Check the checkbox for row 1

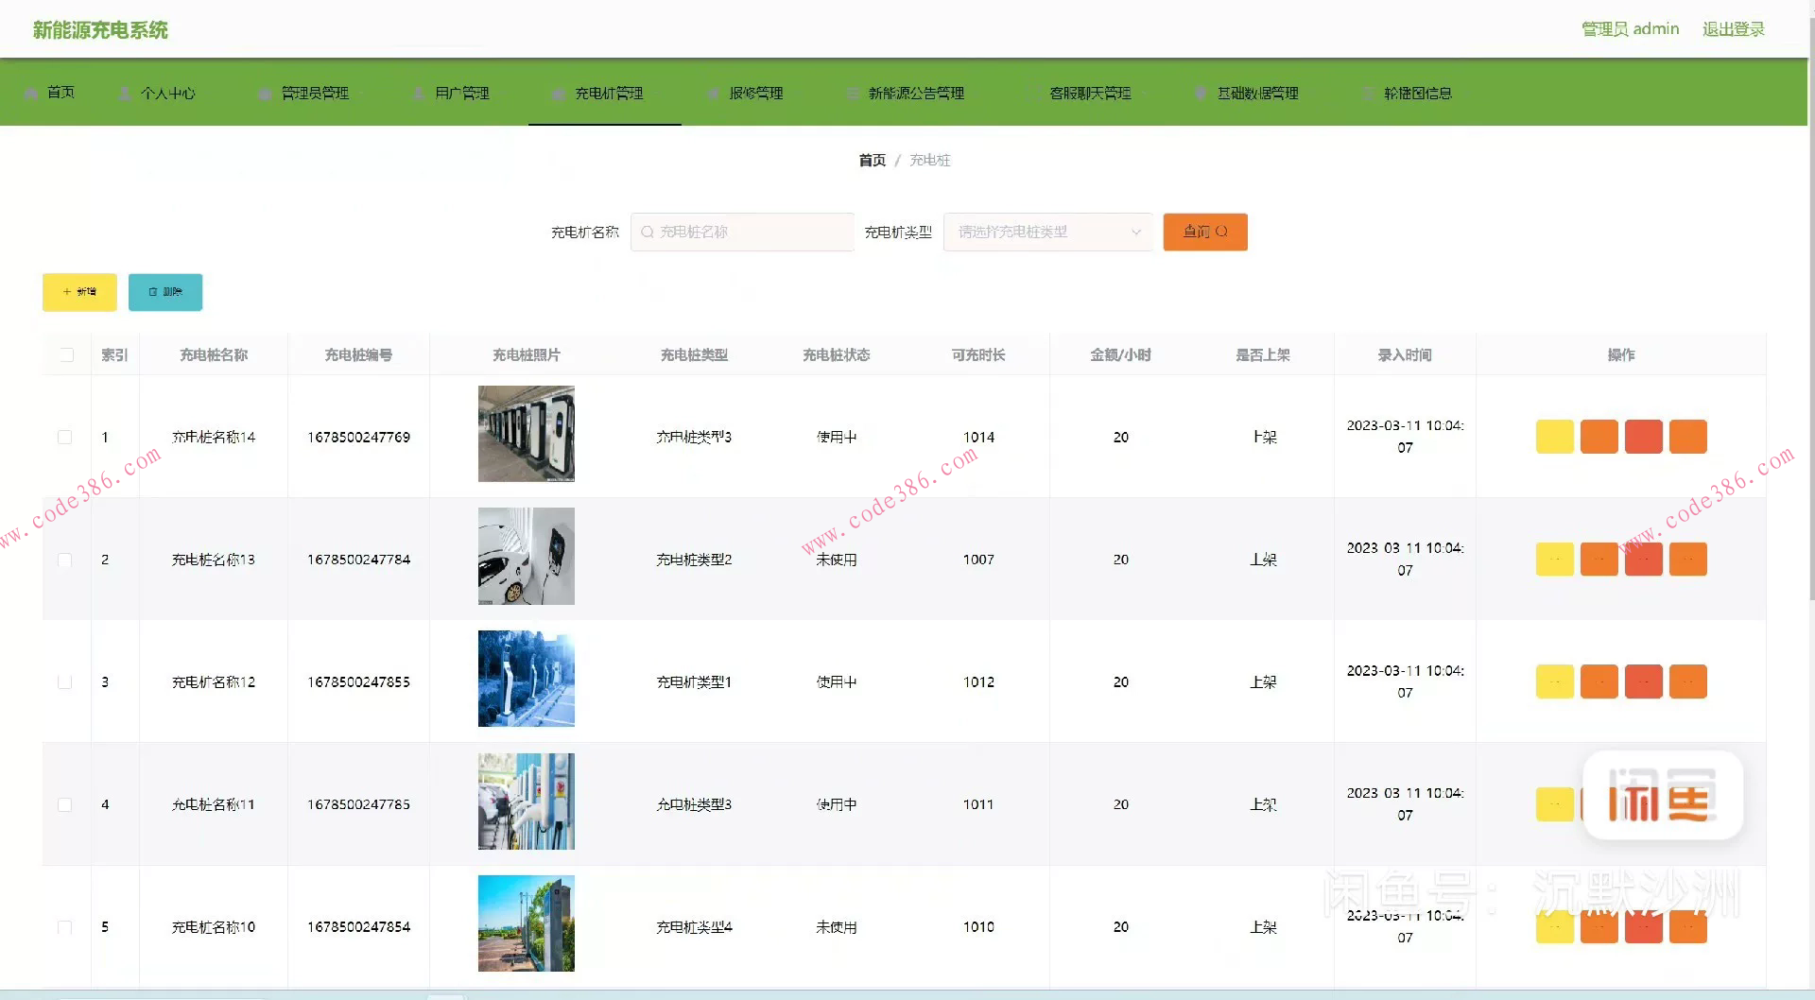pyautogui.click(x=65, y=437)
